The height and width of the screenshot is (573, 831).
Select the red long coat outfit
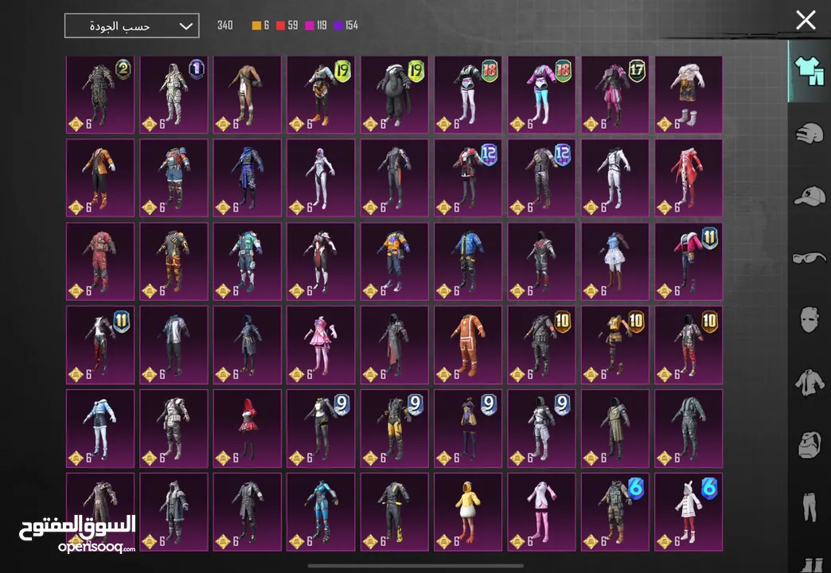point(689,178)
